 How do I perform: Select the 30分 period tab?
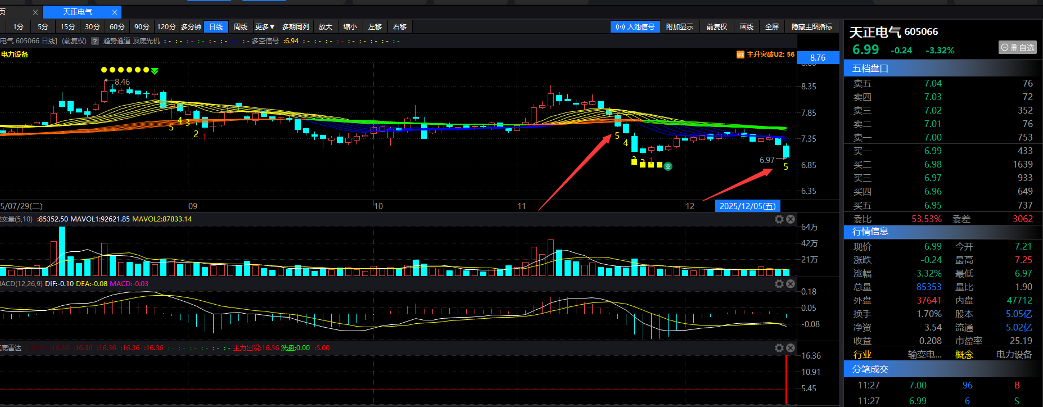tap(93, 26)
